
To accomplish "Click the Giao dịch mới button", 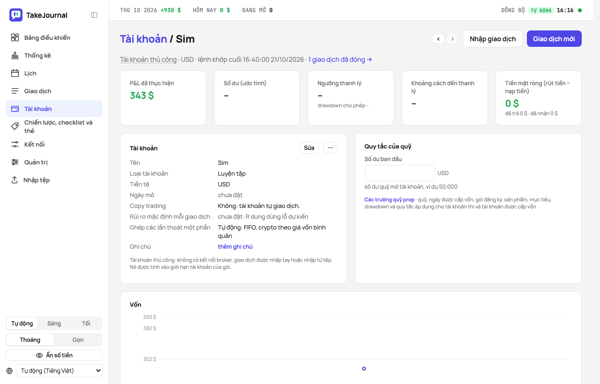I will coord(554,39).
